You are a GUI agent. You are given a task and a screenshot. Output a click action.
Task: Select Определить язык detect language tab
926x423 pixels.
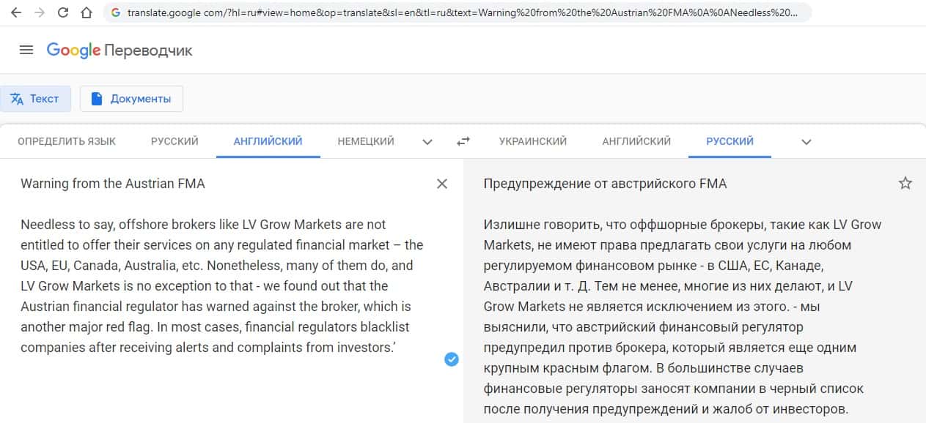tap(67, 141)
